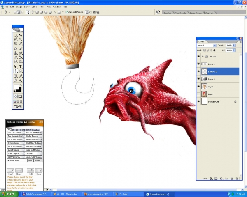Select the Clone Stamp tool
This screenshot has width=247, height=197.
16,53
